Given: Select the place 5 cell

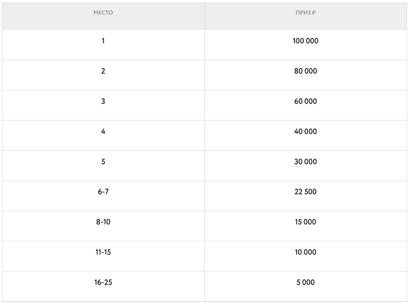Looking at the screenshot, I should tap(103, 162).
